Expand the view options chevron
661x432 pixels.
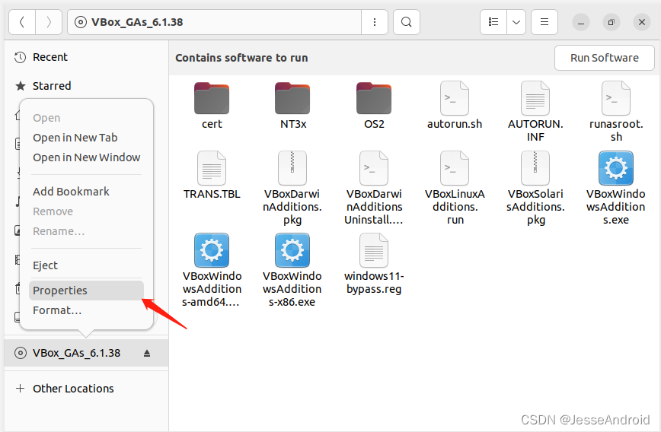click(516, 22)
